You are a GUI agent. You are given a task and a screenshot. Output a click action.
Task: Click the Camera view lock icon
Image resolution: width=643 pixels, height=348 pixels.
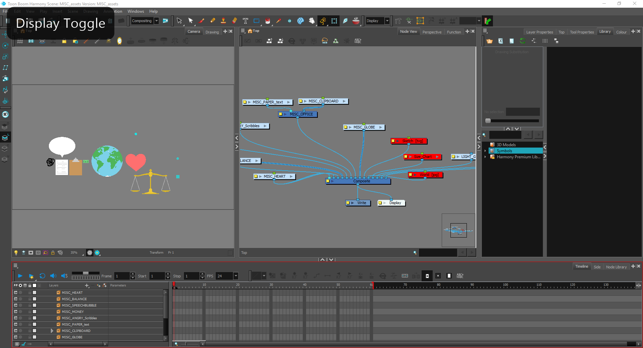click(53, 253)
